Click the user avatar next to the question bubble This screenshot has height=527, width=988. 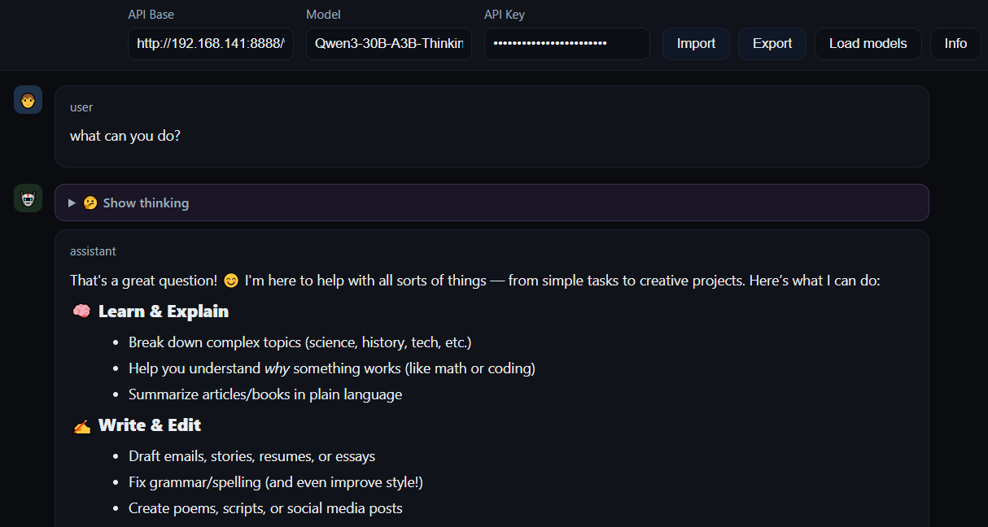pyautogui.click(x=28, y=99)
